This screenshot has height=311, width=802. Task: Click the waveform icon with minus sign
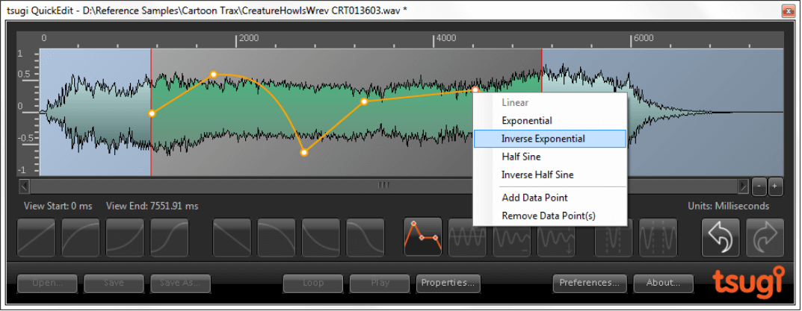[511, 237]
